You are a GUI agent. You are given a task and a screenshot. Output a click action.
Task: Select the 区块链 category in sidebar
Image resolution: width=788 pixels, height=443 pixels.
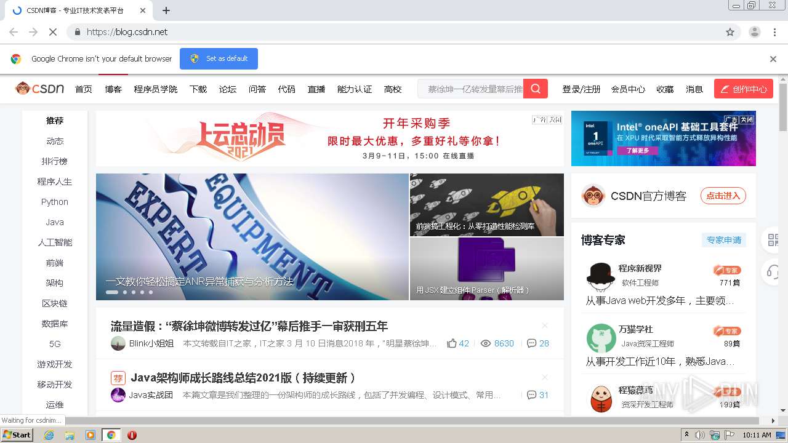[55, 303]
